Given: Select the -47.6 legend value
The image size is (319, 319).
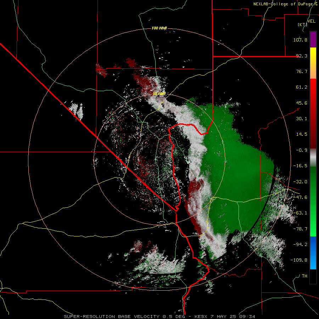Looking at the screenshot, I should pos(300,197).
